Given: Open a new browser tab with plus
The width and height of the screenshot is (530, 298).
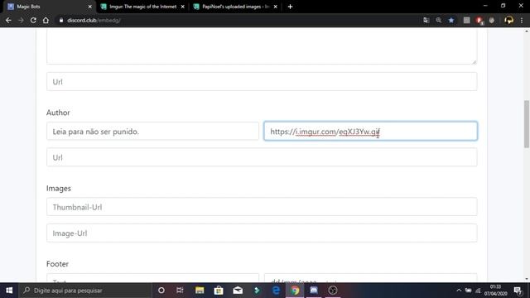Looking at the screenshot, I should [x=290, y=7].
